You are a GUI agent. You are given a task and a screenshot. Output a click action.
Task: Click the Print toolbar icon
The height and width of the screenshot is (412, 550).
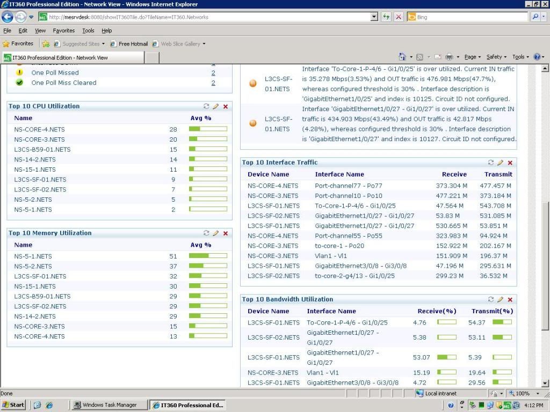[449, 57]
